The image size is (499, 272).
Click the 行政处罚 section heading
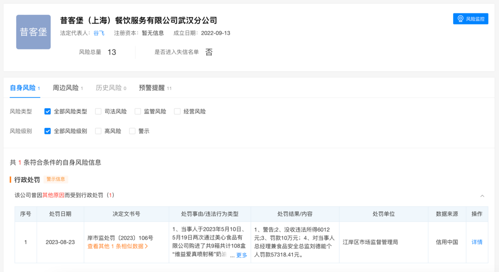[x=27, y=180]
